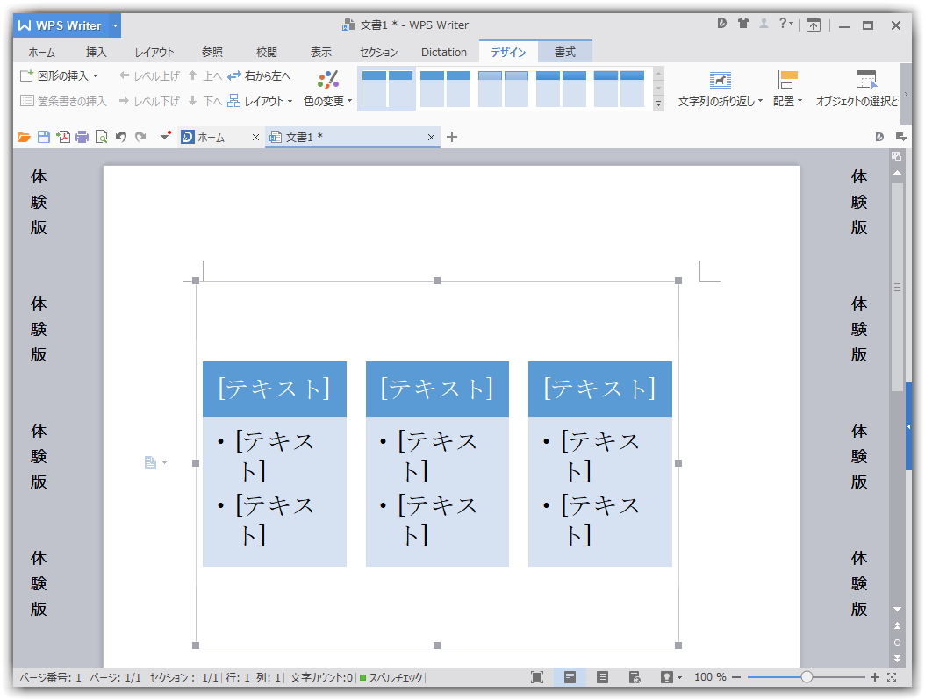Image resolution: width=925 pixels, height=700 pixels.
Task: Open the 校閲 ribbon tab
Action: pyautogui.click(x=267, y=52)
